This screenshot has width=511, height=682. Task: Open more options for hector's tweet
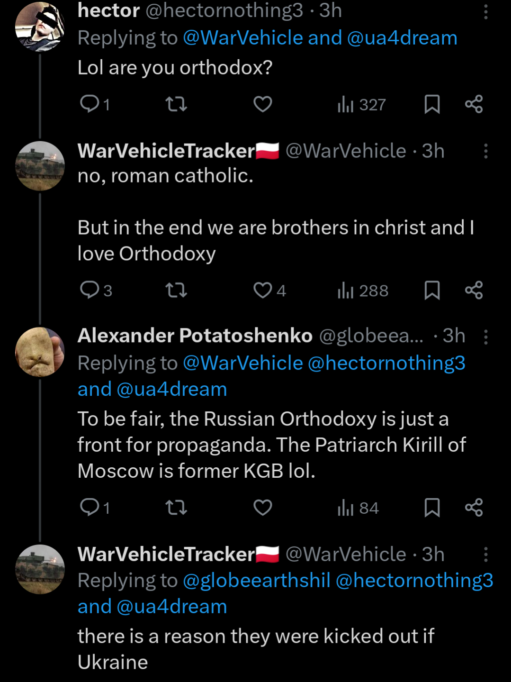(x=485, y=12)
